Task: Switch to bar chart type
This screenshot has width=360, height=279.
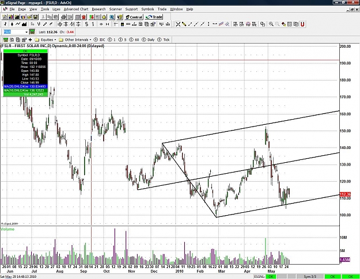Action: (x=6, y=24)
